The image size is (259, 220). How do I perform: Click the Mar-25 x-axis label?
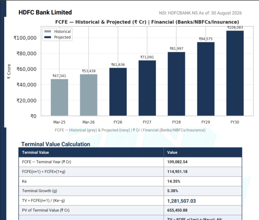[x=59, y=122]
